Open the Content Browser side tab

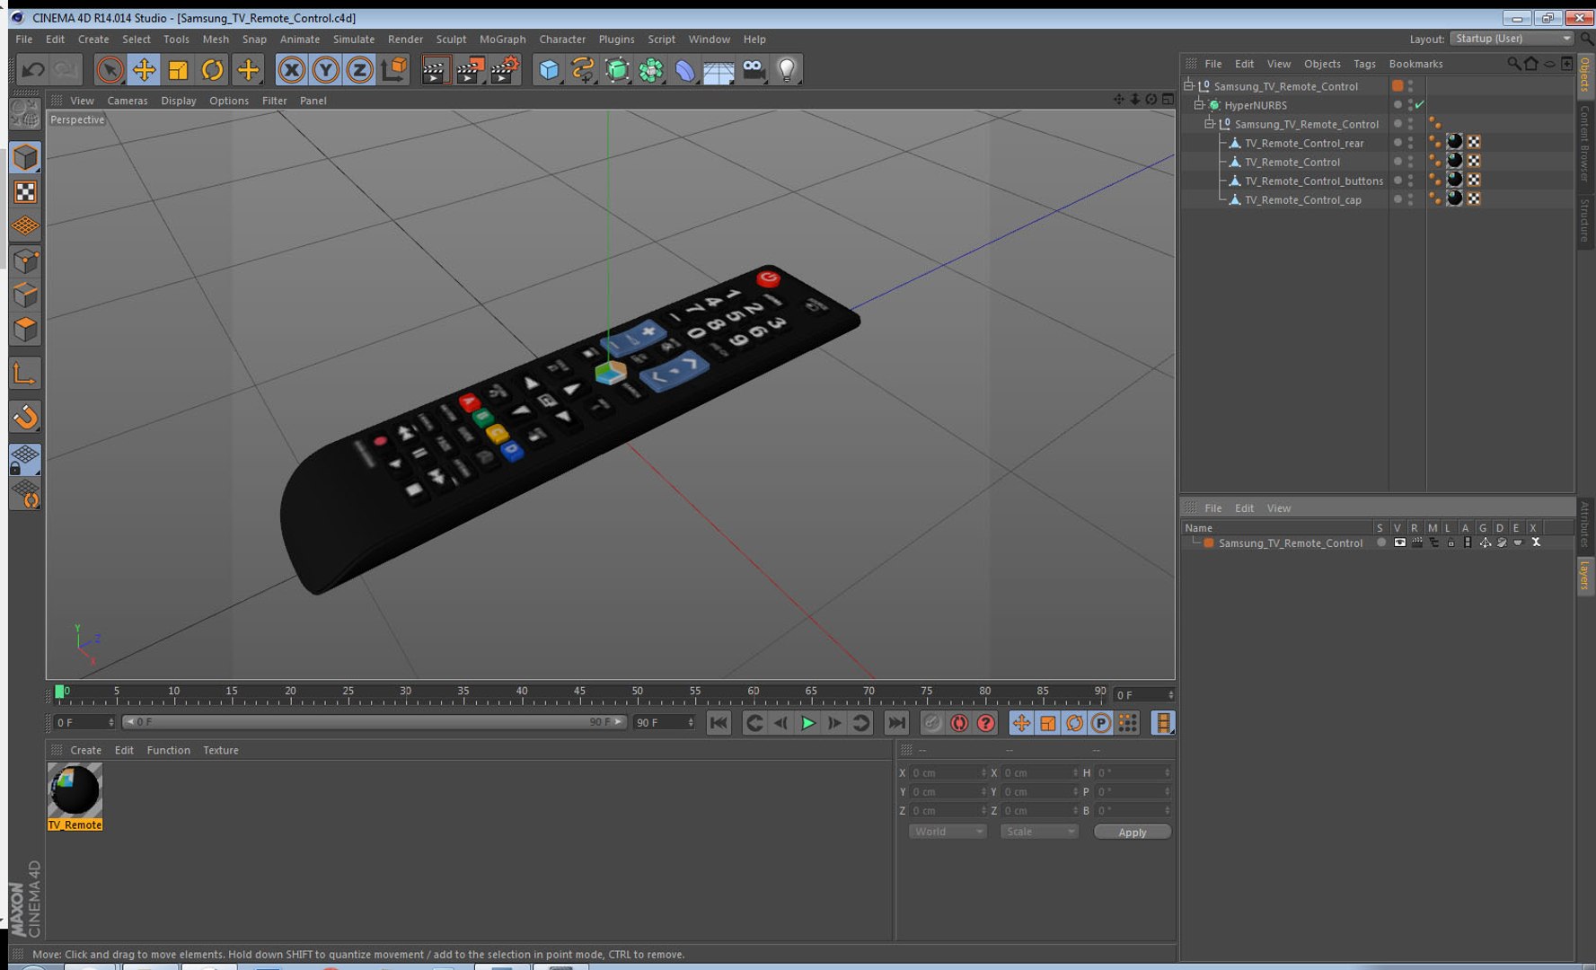coord(1585,144)
